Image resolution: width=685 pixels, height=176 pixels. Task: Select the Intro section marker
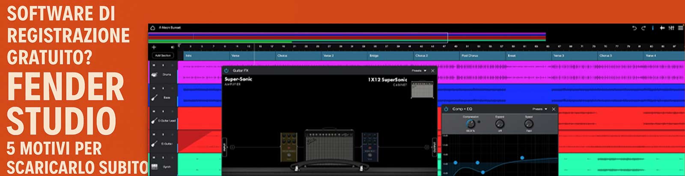tap(207, 56)
